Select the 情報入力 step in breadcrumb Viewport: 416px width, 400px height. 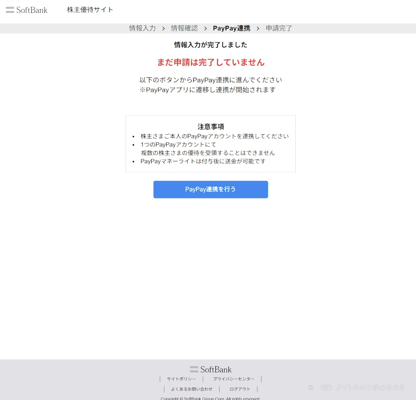click(142, 28)
